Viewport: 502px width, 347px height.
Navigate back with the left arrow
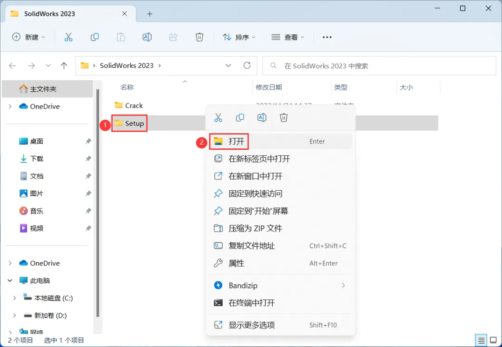12,66
